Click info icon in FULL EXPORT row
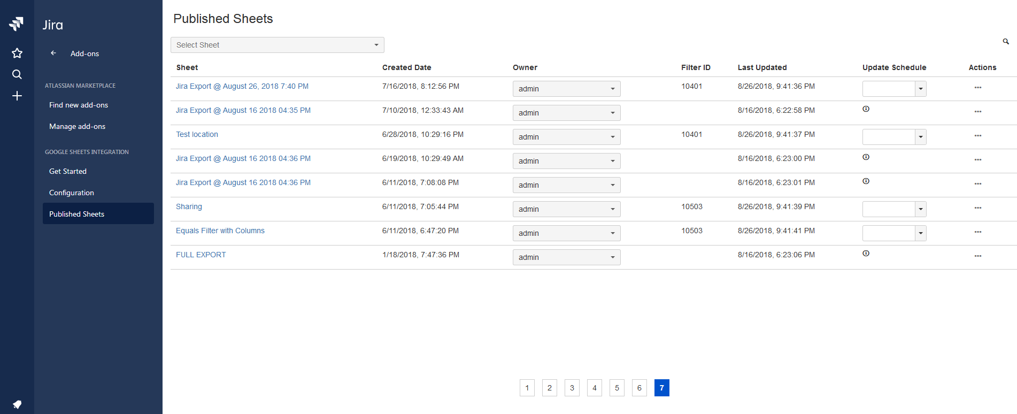The height and width of the screenshot is (414, 1017). (866, 254)
